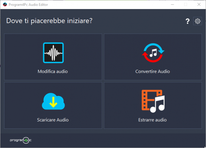This screenshot has width=206, height=148.
Task: Click the help question mark icon
Action: coord(187,21)
